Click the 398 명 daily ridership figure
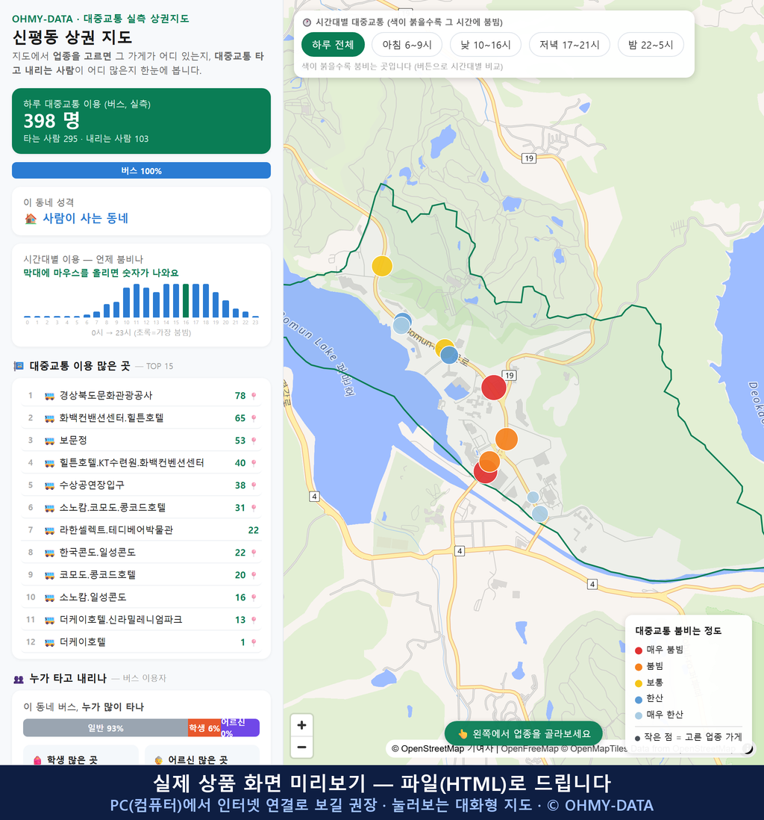 pyautogui.click(x=51, y=121)
